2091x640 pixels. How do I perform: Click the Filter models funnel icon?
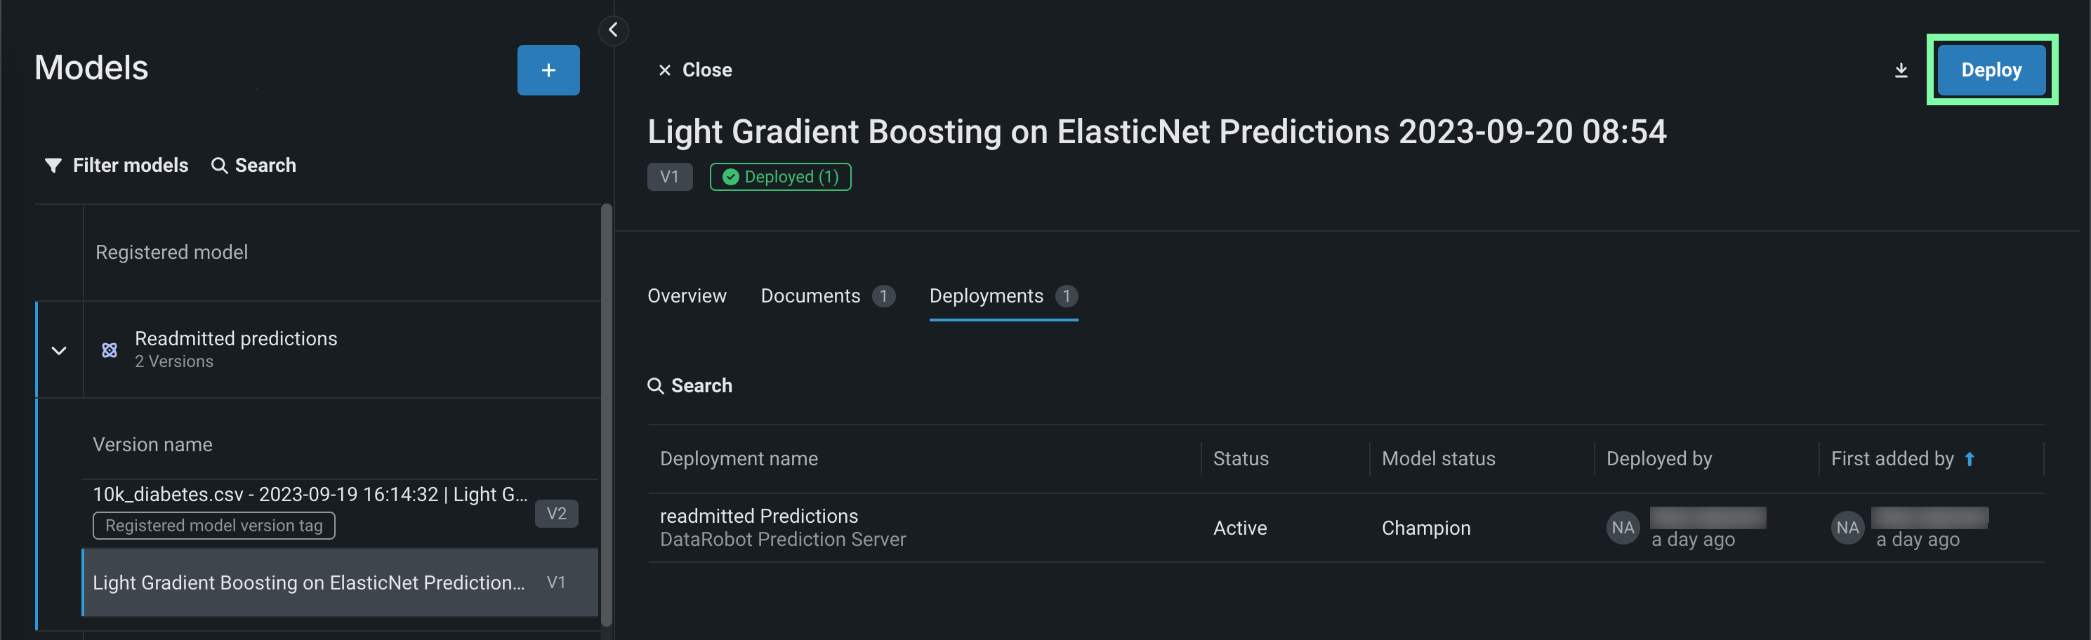pos(53,166)
